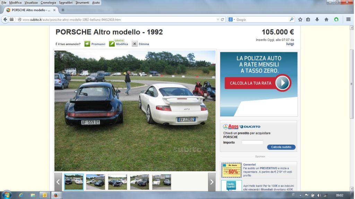This screenshot has width=355, height=199.
Task: Open the Firefox hamburger menu
Action: [x=348, y=19]
